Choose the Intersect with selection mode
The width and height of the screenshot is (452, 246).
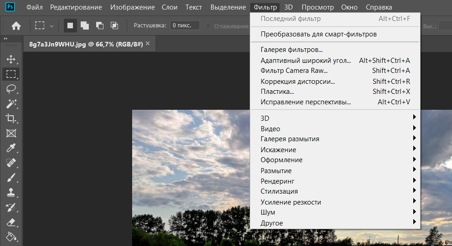[x=114, y=26]
